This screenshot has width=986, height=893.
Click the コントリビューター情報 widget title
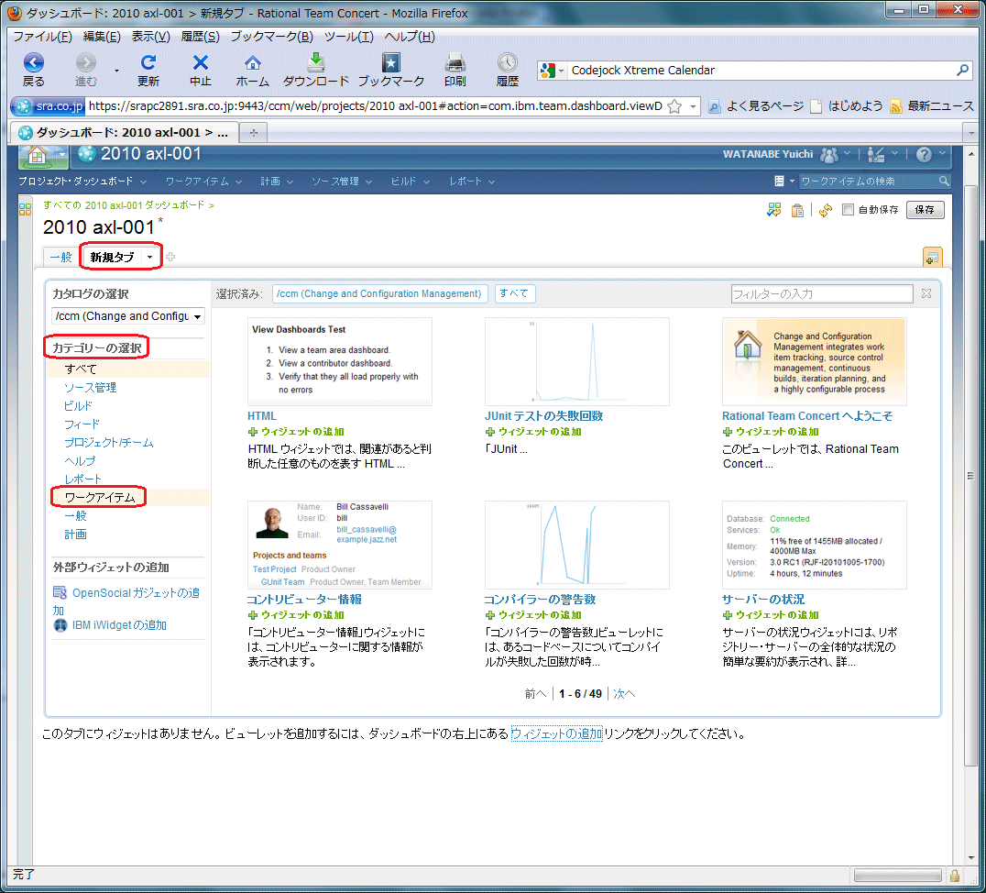coord(303,599)
